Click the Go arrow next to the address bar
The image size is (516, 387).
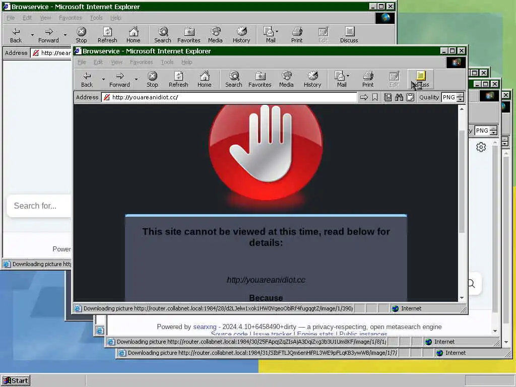pos(364,97)
